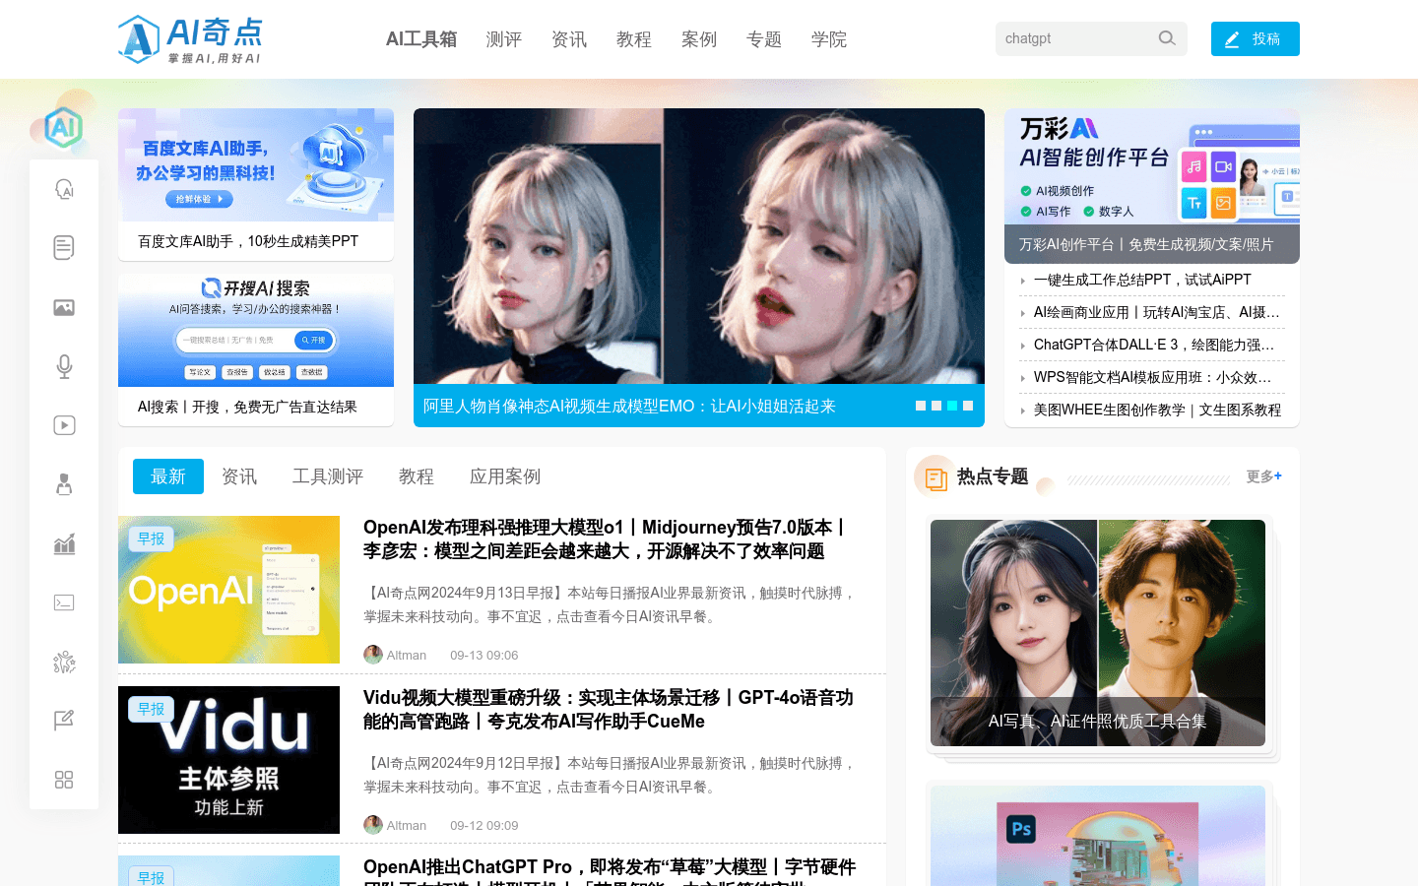Viewport: 1418px width, 886px height.
Task: Open the digital human sidebar icon
Action: pos(64,484)
